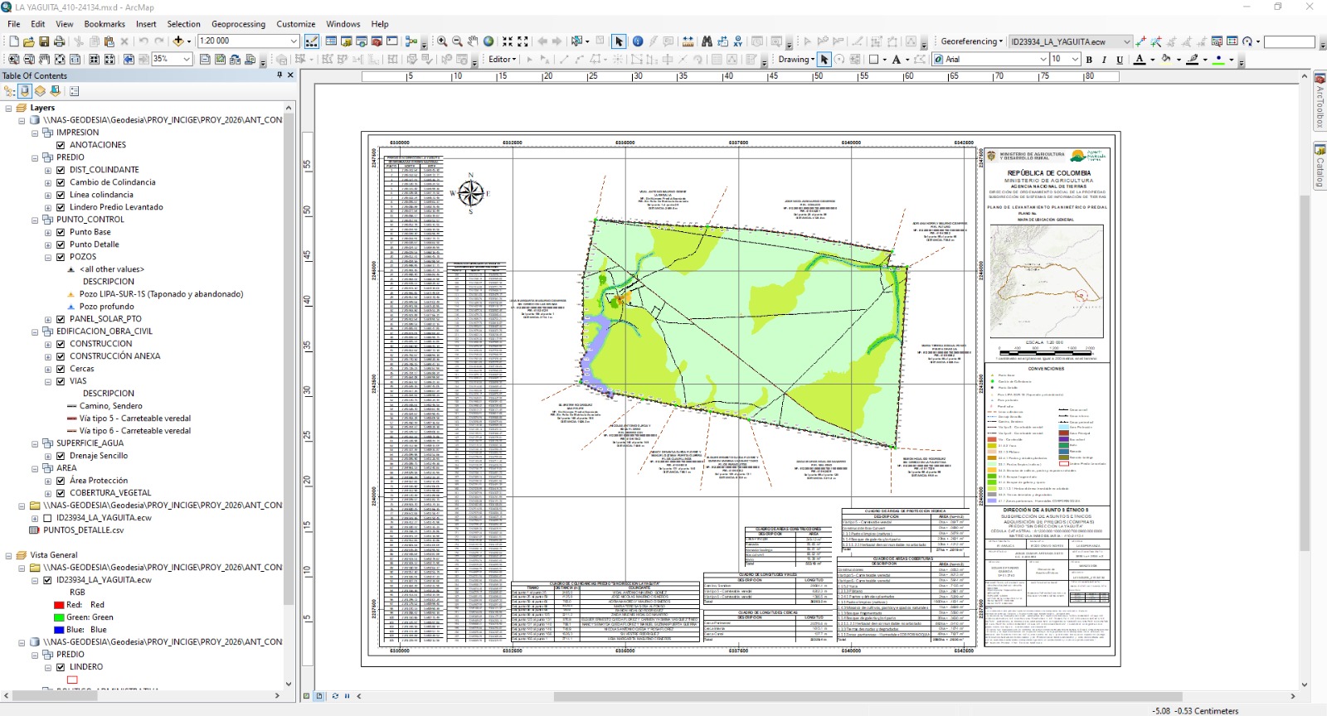This screenshot has height=716, width=1327.
Task: Enable the unchecked ID23934_LA_YAGUITA.ecw layer
Action: click(x=47, y=518)
